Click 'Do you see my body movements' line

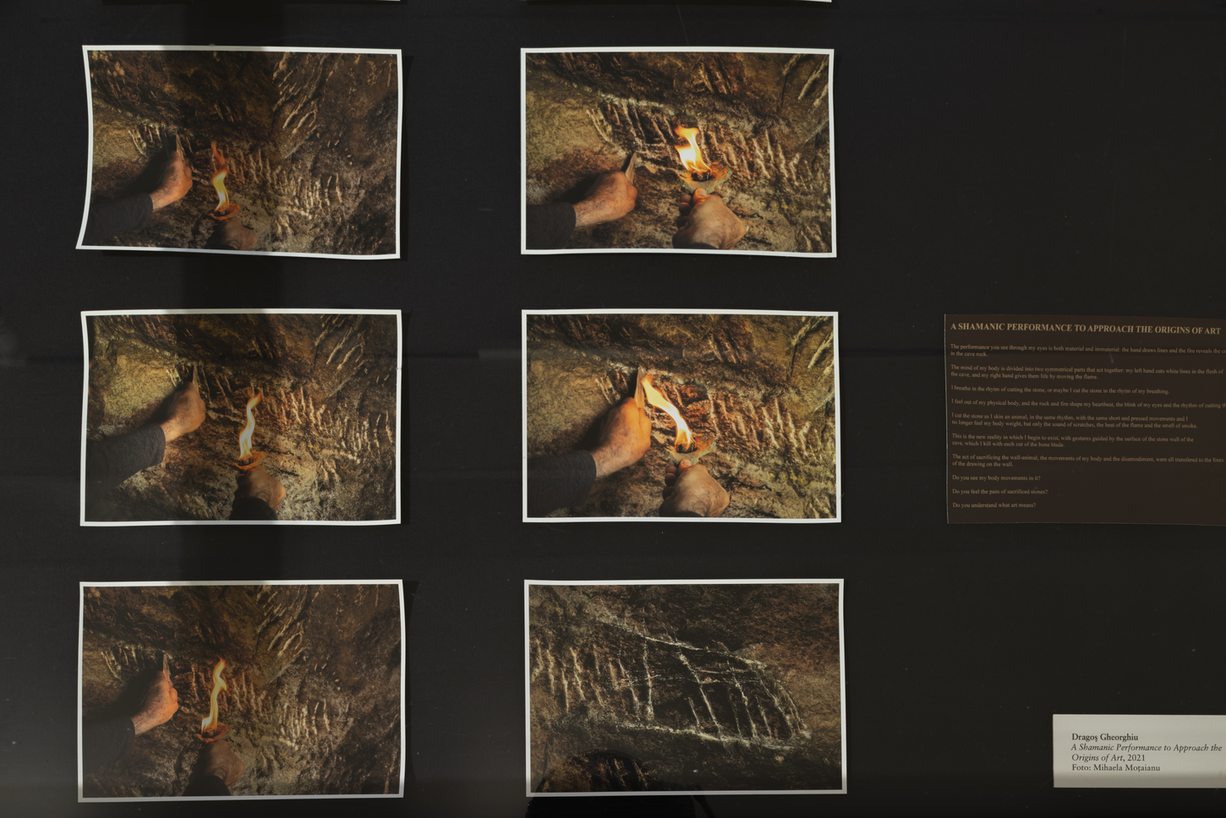pyautogui.click(x=996, y=478)
